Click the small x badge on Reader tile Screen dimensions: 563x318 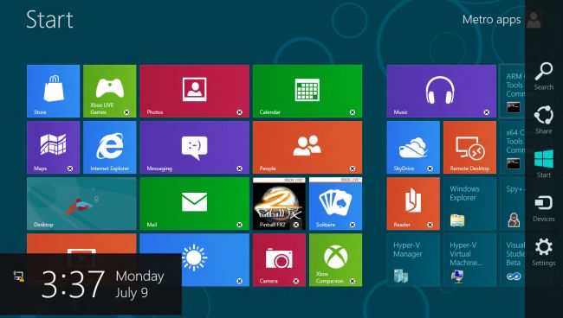430,225
